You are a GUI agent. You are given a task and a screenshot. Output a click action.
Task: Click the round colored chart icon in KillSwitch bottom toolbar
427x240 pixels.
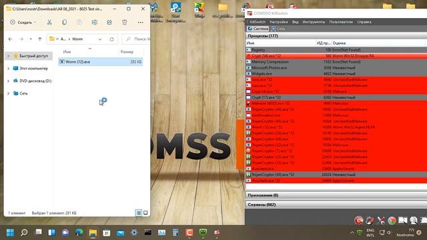(x=392, y=220)
